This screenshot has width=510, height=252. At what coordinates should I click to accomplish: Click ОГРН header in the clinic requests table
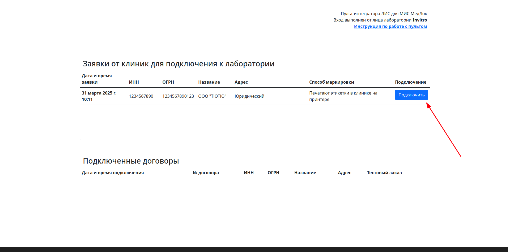tap(168, 82)
